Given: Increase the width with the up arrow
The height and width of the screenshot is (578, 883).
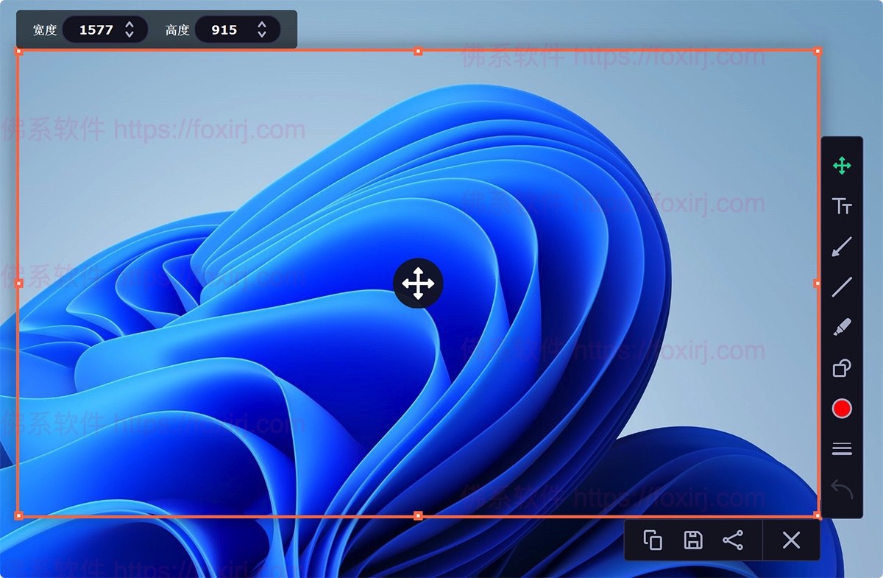Looking at the screenshot, I should pos(130,25).
